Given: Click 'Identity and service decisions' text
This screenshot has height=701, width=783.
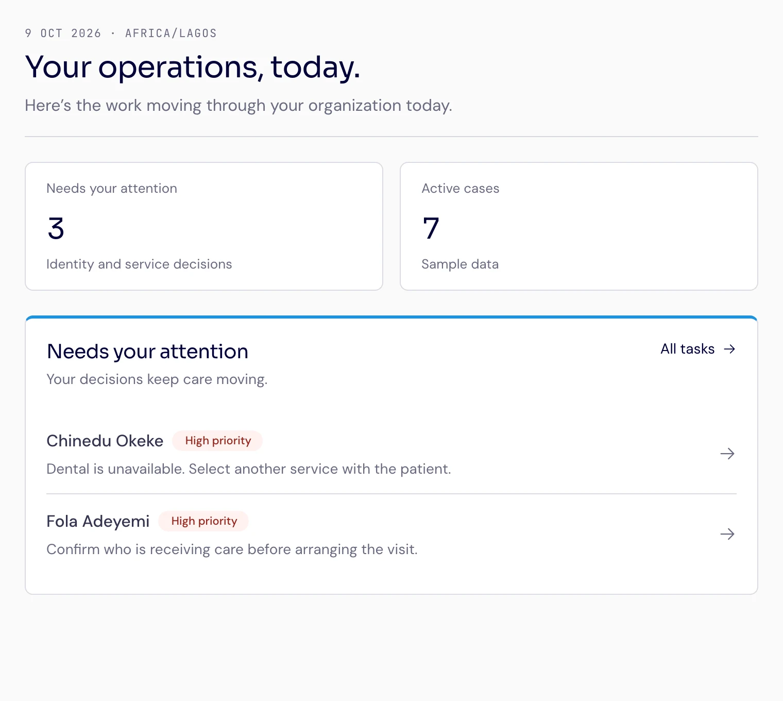Looking at the screenshot, I should (x=139, y=264).
